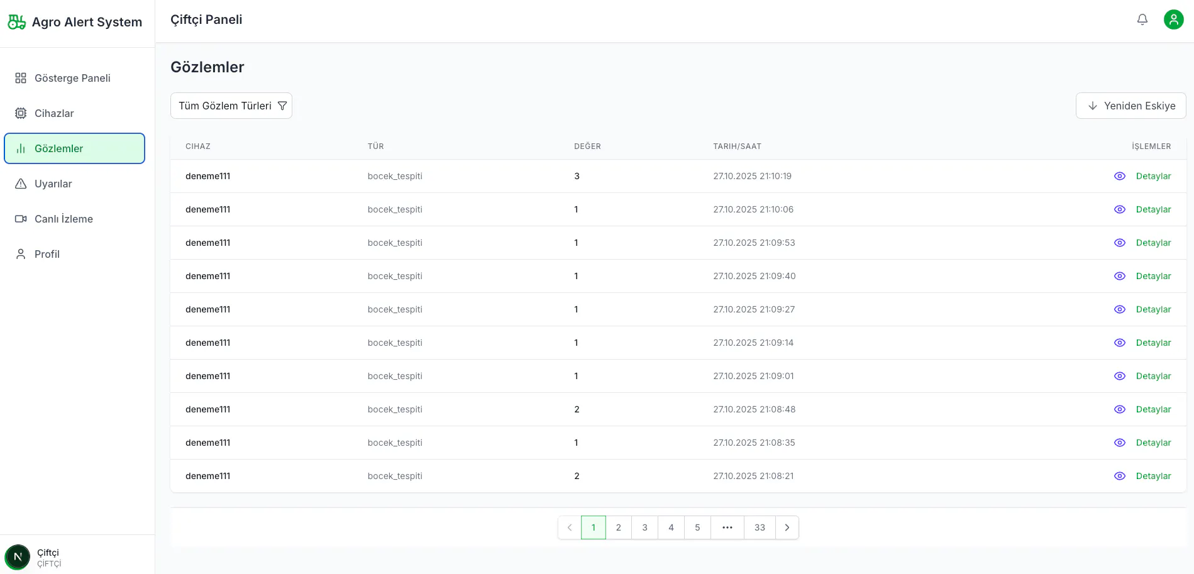Go to pagination page 5
This screenshot has width=1194, height=574.
[697, 527]
